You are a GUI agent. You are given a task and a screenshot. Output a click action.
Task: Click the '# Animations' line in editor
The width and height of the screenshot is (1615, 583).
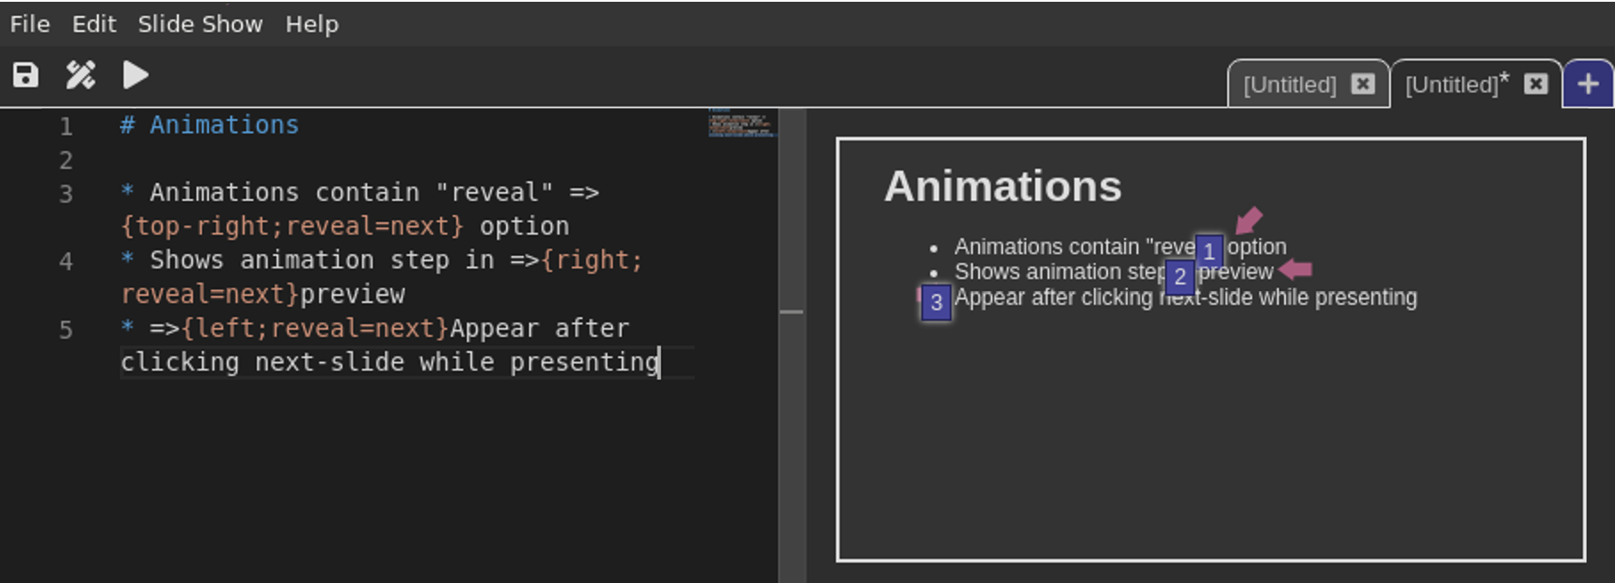210,125
